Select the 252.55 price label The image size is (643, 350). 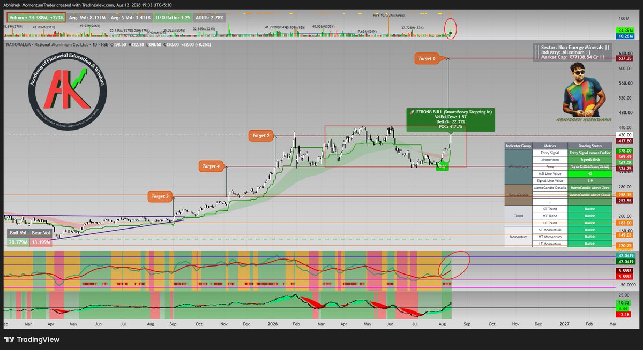coord(625,201)
